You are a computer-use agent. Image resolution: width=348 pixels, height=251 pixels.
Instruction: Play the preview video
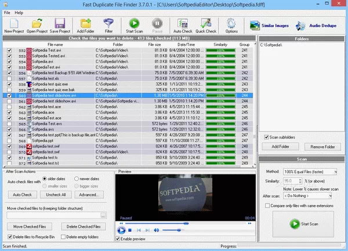(121, 230)
